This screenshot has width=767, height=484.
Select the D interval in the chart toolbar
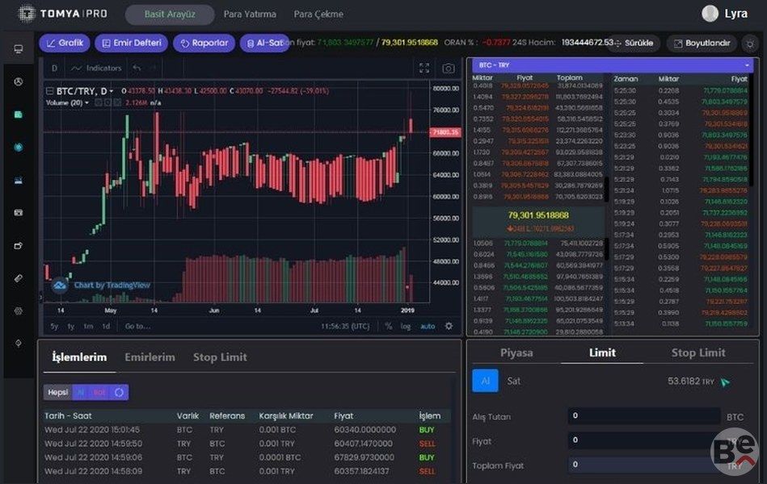(54, 68)
